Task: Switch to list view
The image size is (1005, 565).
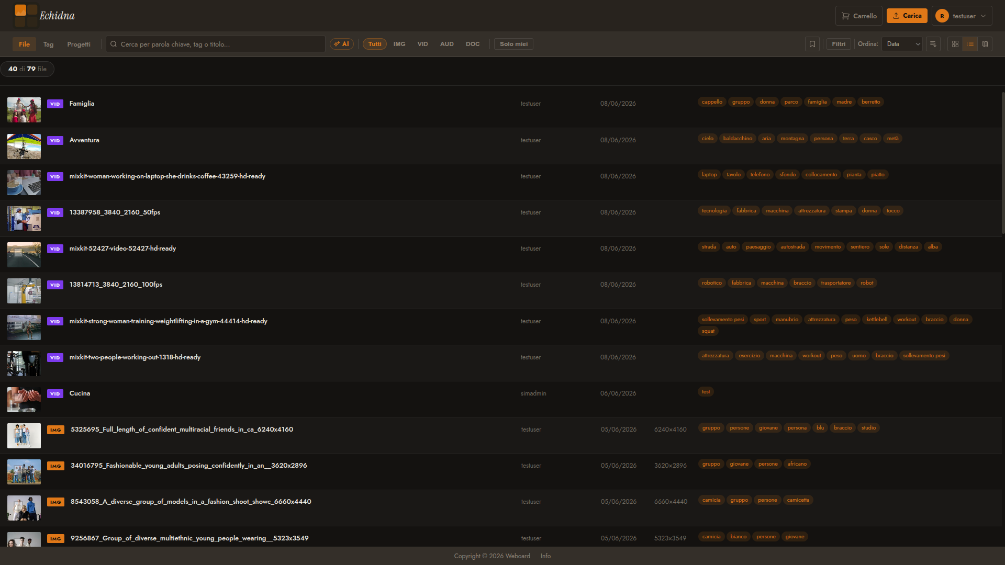Action: tap(970, 44)
